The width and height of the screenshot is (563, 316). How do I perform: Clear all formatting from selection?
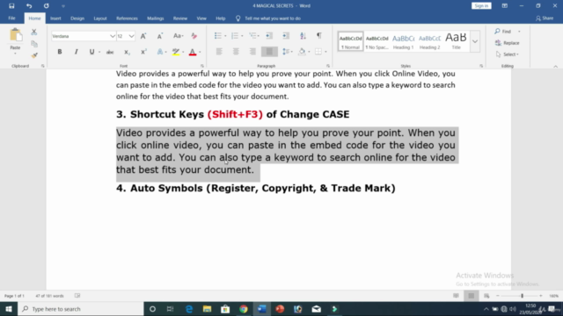click(194, 36)
